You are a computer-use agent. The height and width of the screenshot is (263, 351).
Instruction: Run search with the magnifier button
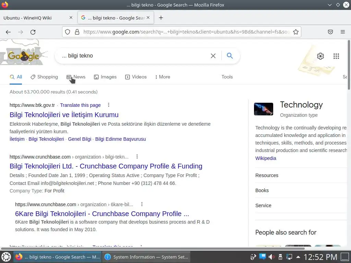click(x=230, y=55)
